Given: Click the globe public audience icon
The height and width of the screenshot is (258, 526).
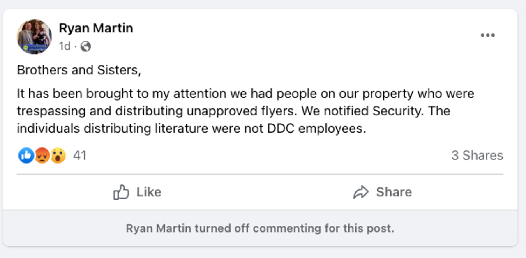Looking at the screenshot, I should (x=85, y=46).
